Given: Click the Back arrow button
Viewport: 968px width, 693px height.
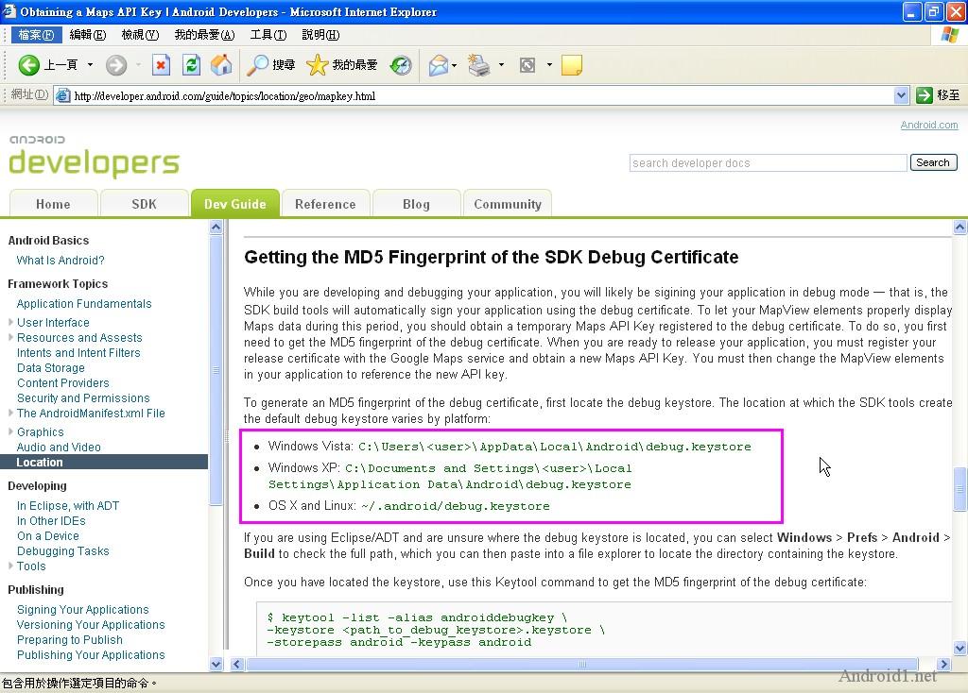Looking at the screenshot, I should [28, 65].
